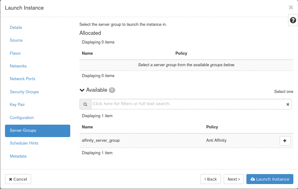The image size is (298, 189).
Task: Cancel launching the instance
Action: pyautogui.click(x=18, y=179)
